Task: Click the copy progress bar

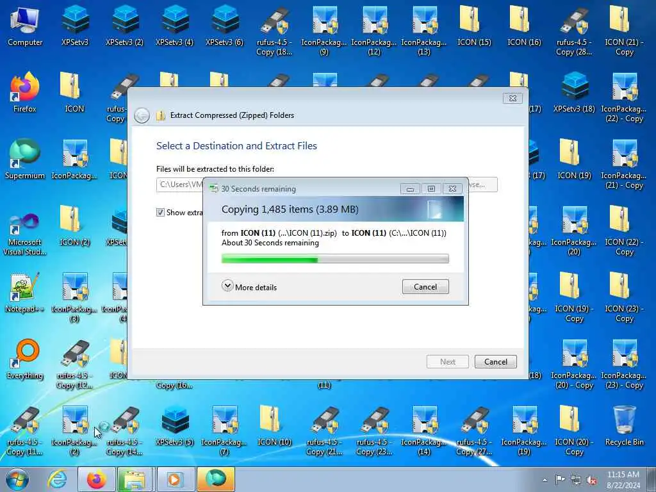Action: (x=335, y=259)
